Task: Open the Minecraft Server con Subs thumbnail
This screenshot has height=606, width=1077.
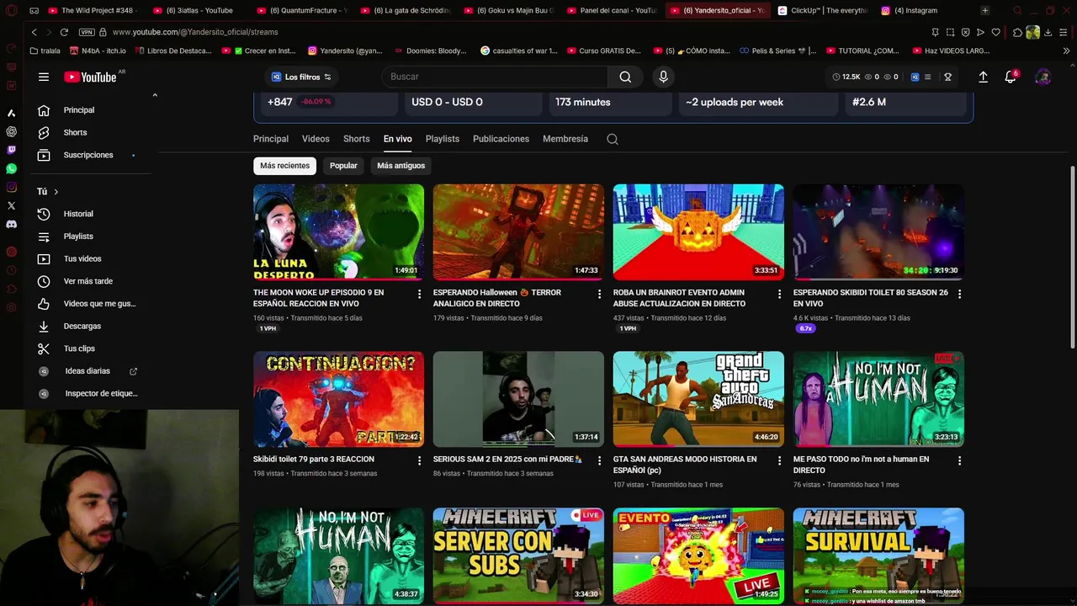Action: tap(518, 555)
